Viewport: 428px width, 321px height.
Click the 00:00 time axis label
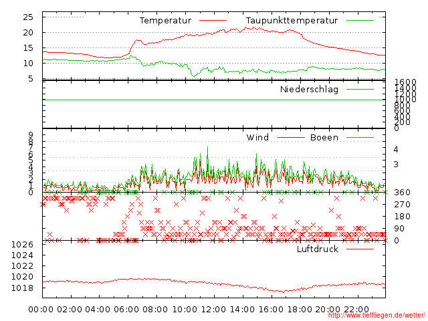(x=41, y=310)
